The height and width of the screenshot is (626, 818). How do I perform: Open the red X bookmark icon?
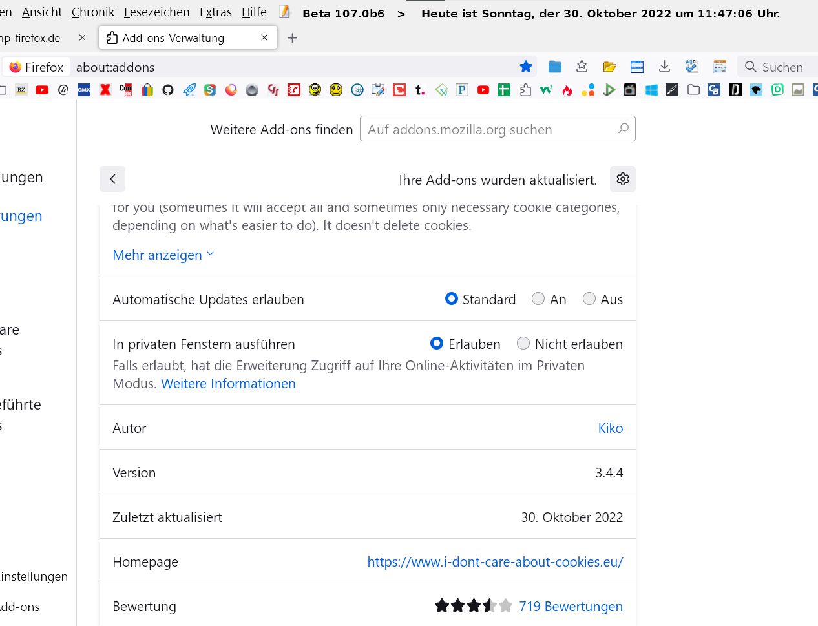coord(105,90)
